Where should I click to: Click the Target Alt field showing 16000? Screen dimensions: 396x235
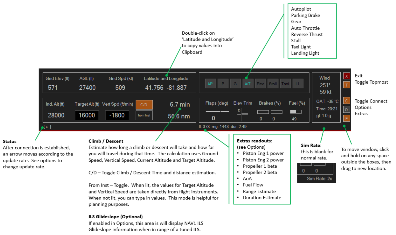click(87, 115)
